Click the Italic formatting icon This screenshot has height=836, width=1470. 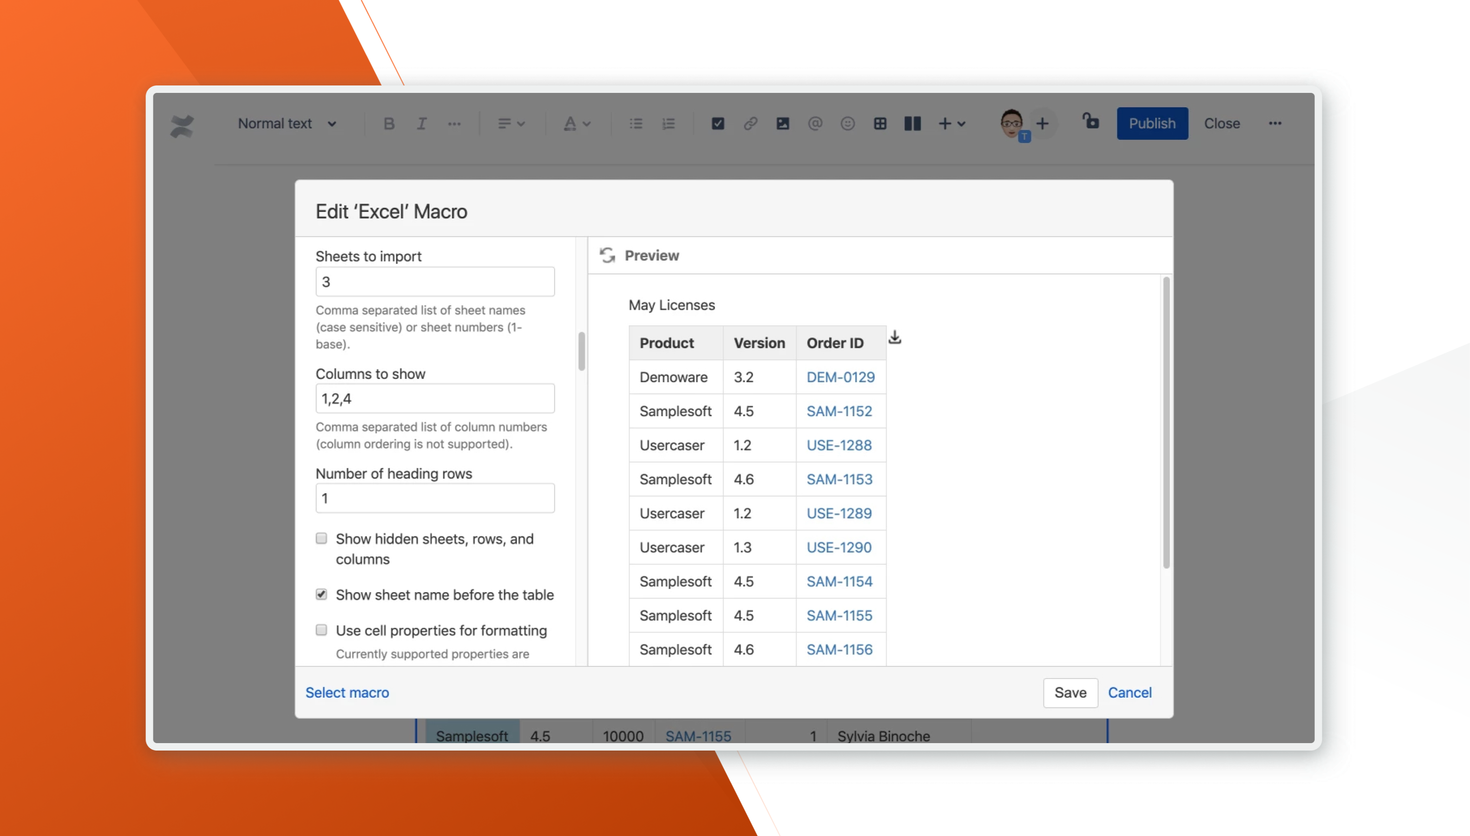[x=421, y=124]
